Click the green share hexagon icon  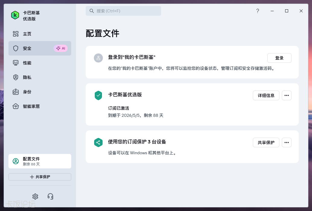tap(98, 142)
